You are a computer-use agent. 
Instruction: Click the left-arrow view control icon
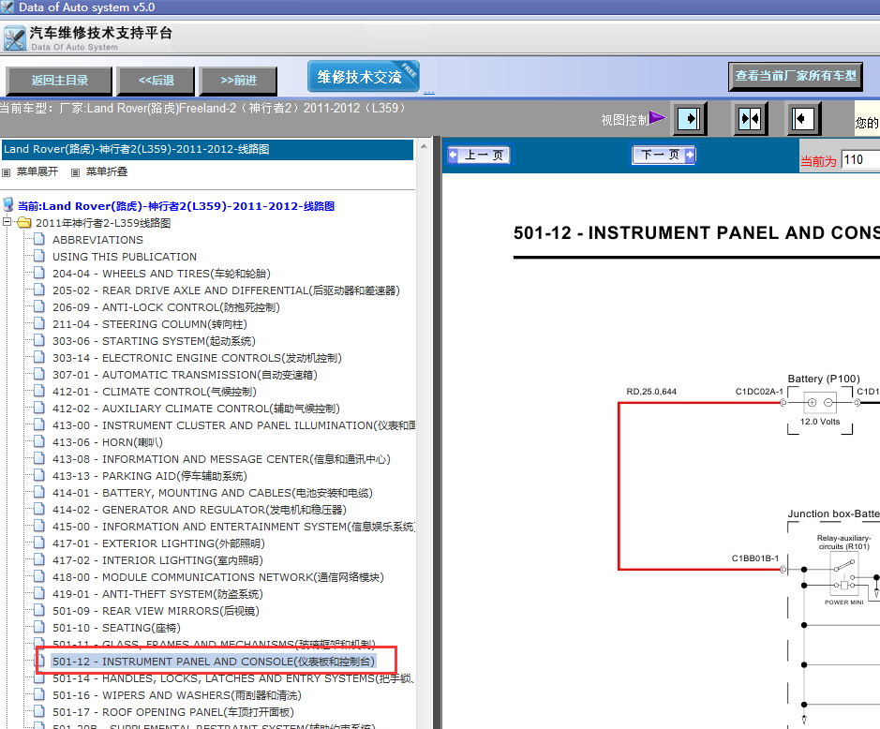pos(803,119)
